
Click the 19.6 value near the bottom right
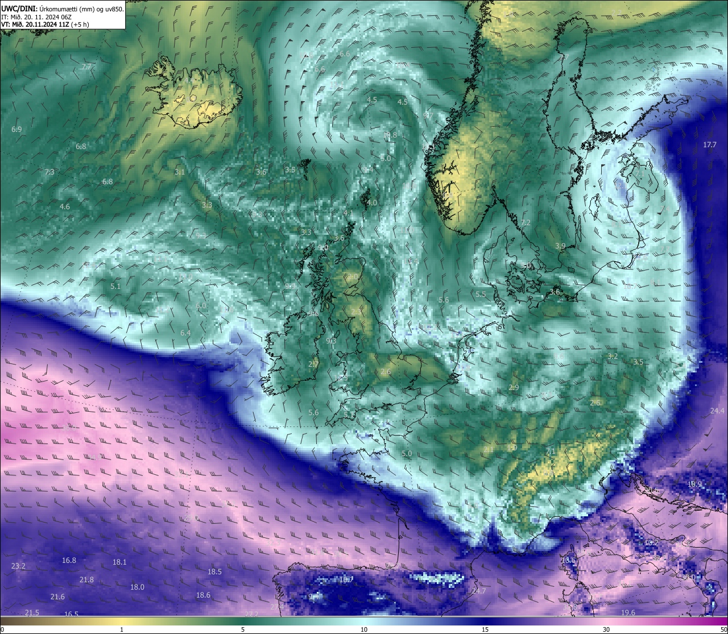click(628, 612)
